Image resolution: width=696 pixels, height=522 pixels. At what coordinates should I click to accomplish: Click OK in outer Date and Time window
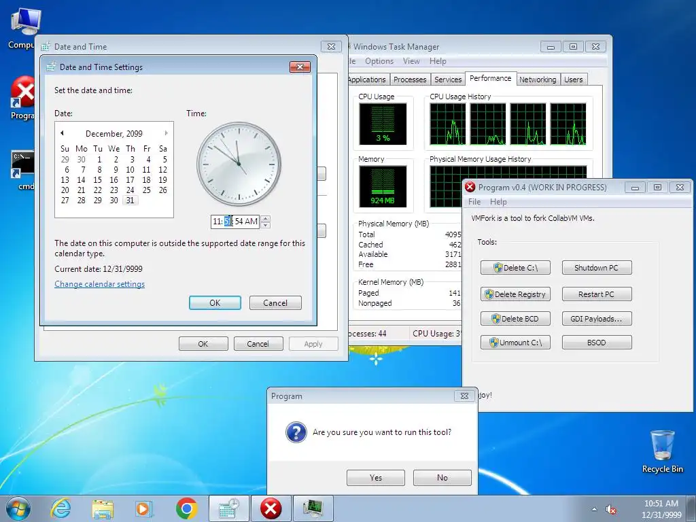coord(203,343)
